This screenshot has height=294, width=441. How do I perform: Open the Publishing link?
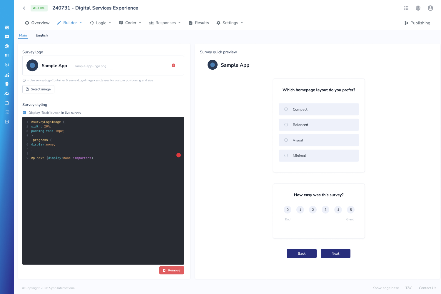tap(417, 23)
